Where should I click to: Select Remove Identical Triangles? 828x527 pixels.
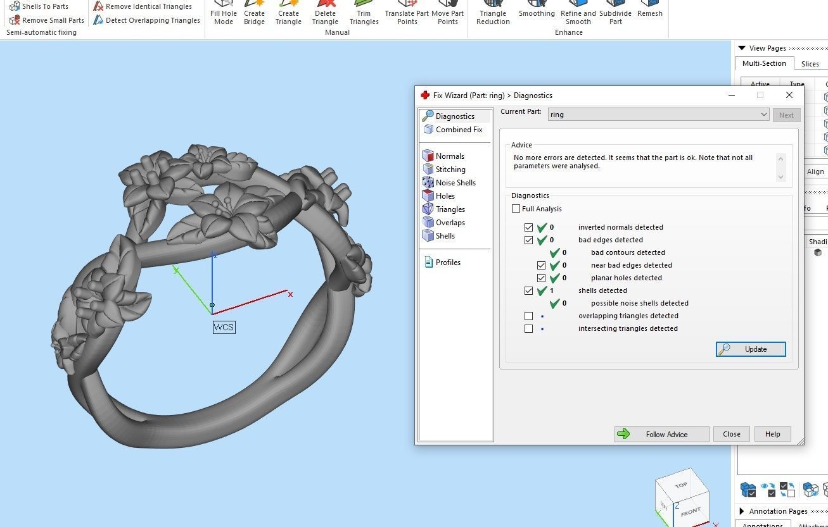pos(142,6)
